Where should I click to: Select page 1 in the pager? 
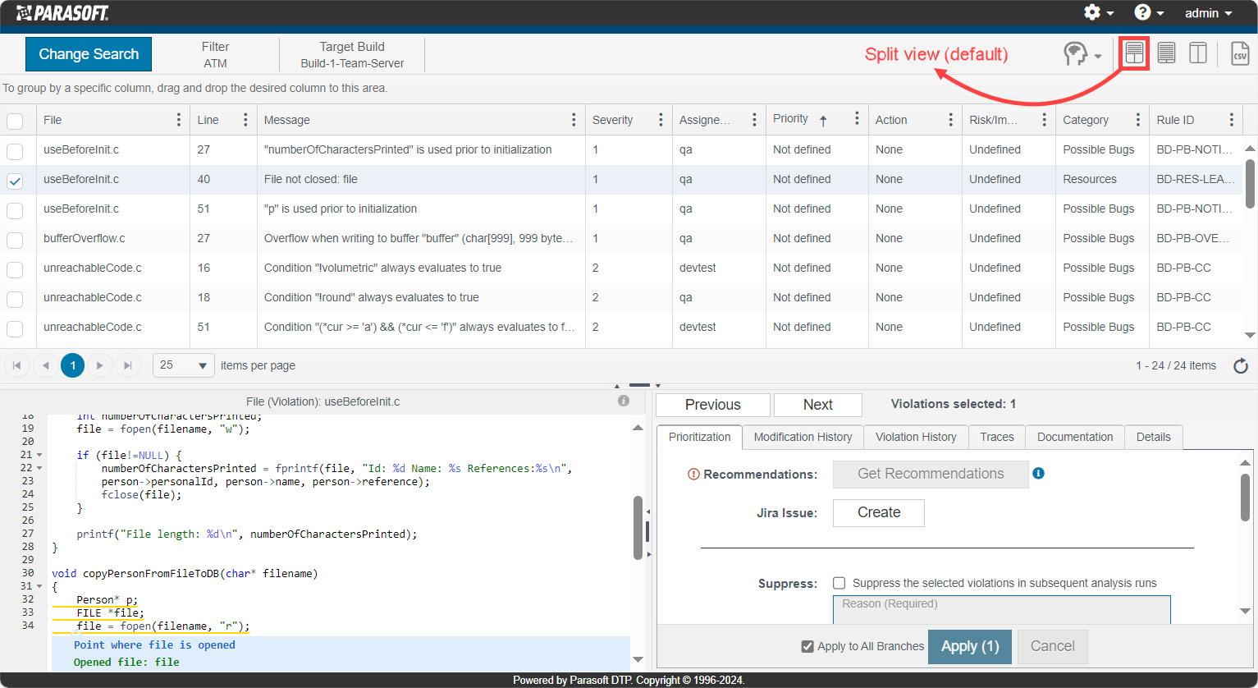pos(72,365)
